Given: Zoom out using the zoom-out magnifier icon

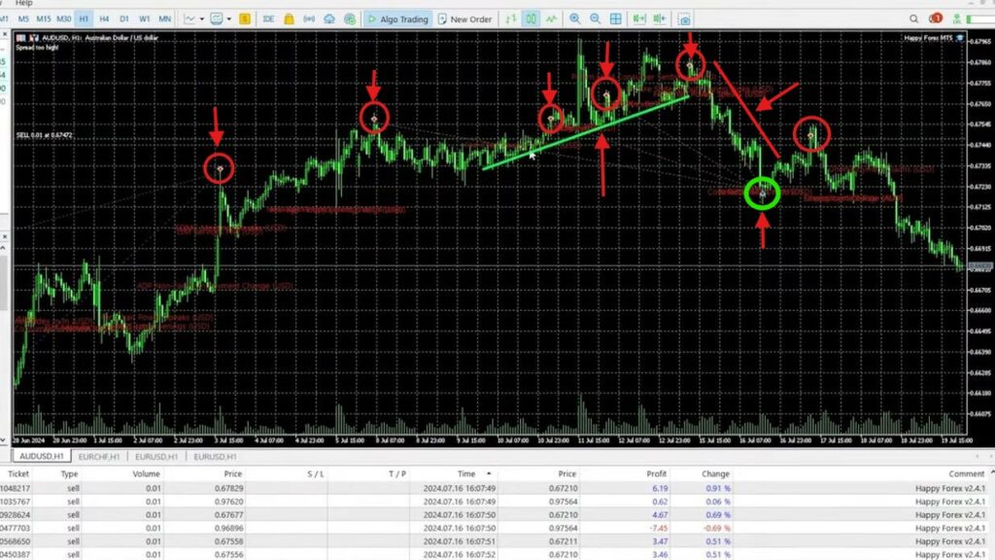Looking at the screenshot, I should click(598, 17).
